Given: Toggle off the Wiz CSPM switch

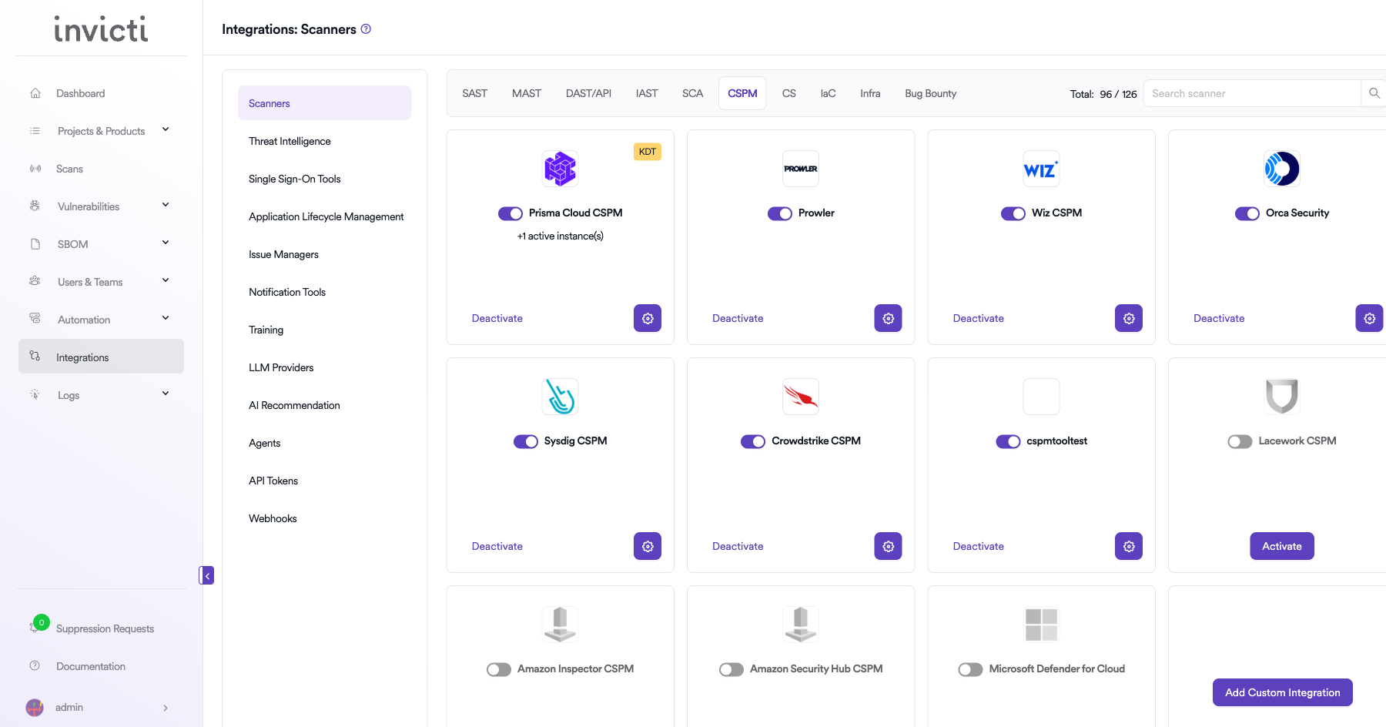Looking at the screenshot, I should pos(1013,213).
